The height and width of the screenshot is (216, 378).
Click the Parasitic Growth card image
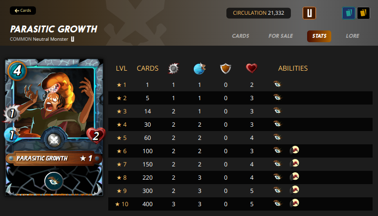click(x=54, y=128)
